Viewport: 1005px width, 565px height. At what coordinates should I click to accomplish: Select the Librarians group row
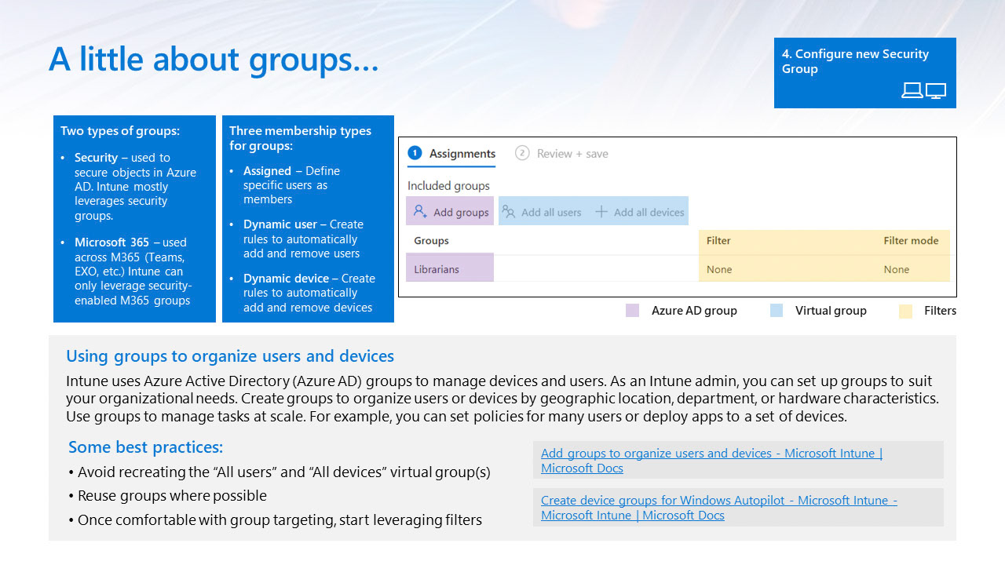click(678, 269)
